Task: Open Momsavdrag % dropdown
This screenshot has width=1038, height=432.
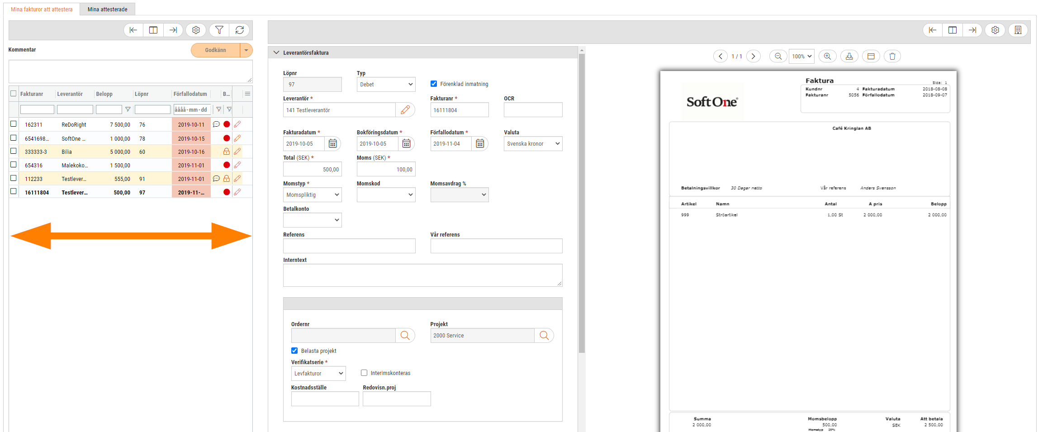Action: pos(460,195)
